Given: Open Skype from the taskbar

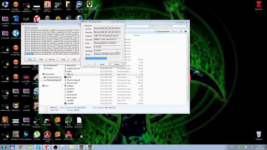Looking at the screenshot, I should (x=38, y=147).
